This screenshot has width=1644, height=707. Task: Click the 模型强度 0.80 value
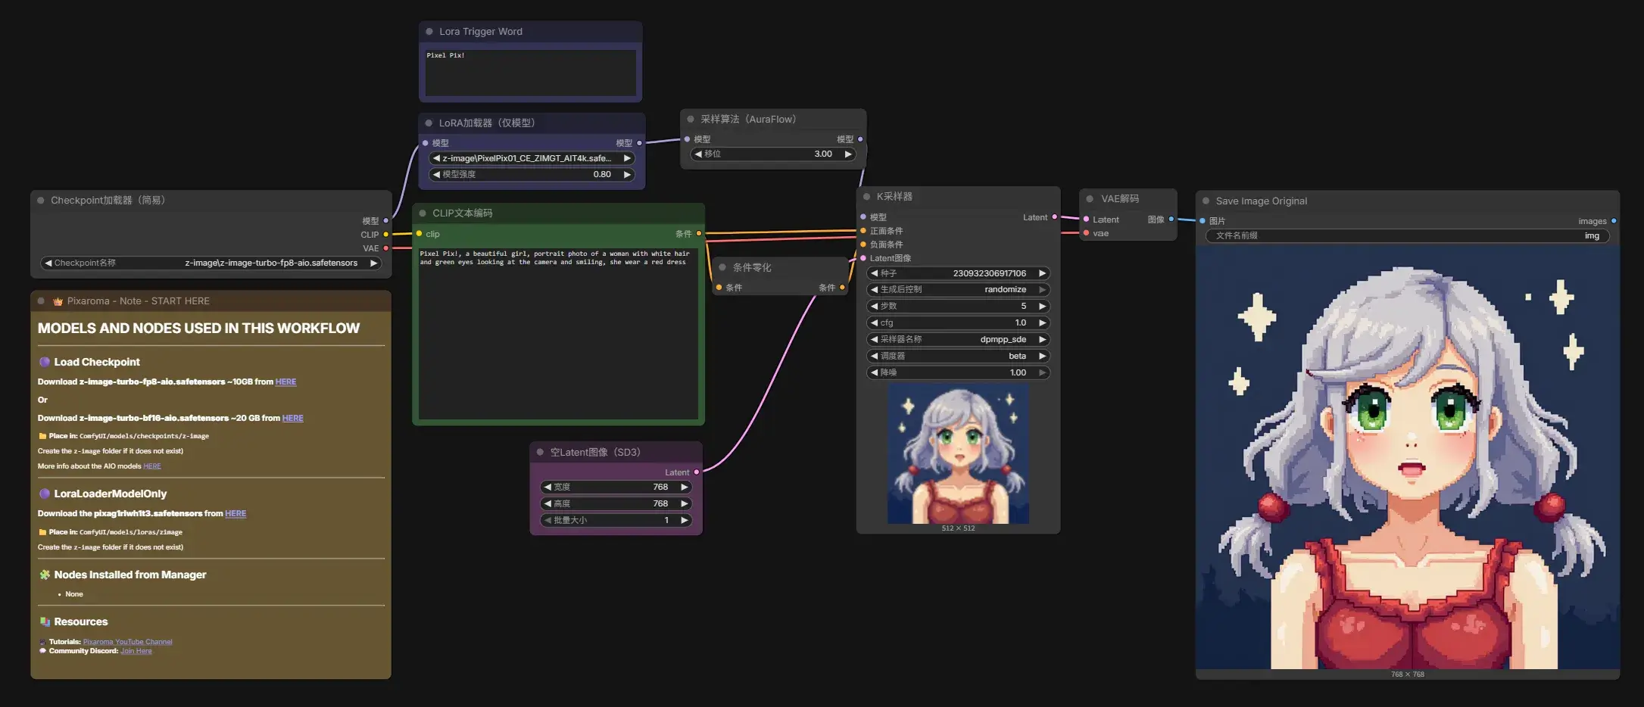click(x=602, y=175)
